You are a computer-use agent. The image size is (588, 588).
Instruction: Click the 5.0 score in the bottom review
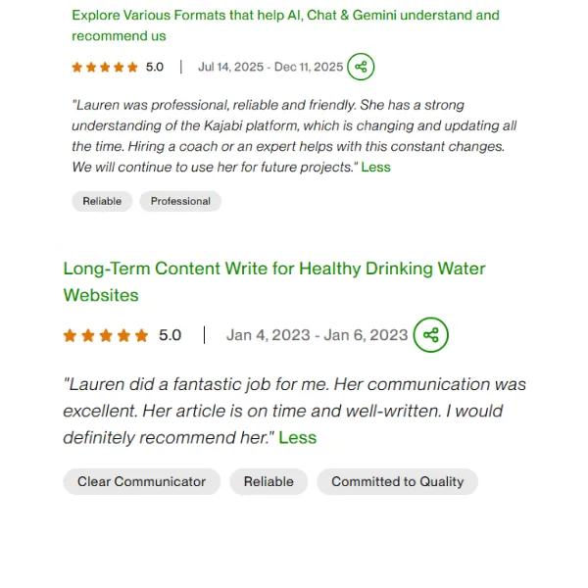pyautogui.click(x=170, y=335)
